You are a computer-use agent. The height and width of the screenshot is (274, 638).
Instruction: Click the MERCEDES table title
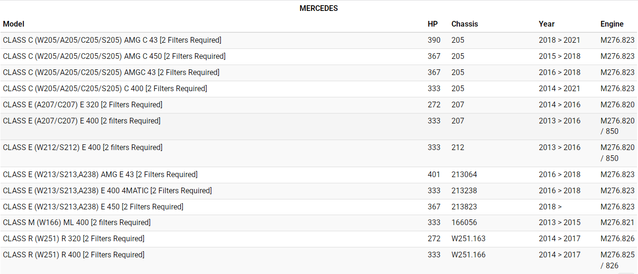319,9
